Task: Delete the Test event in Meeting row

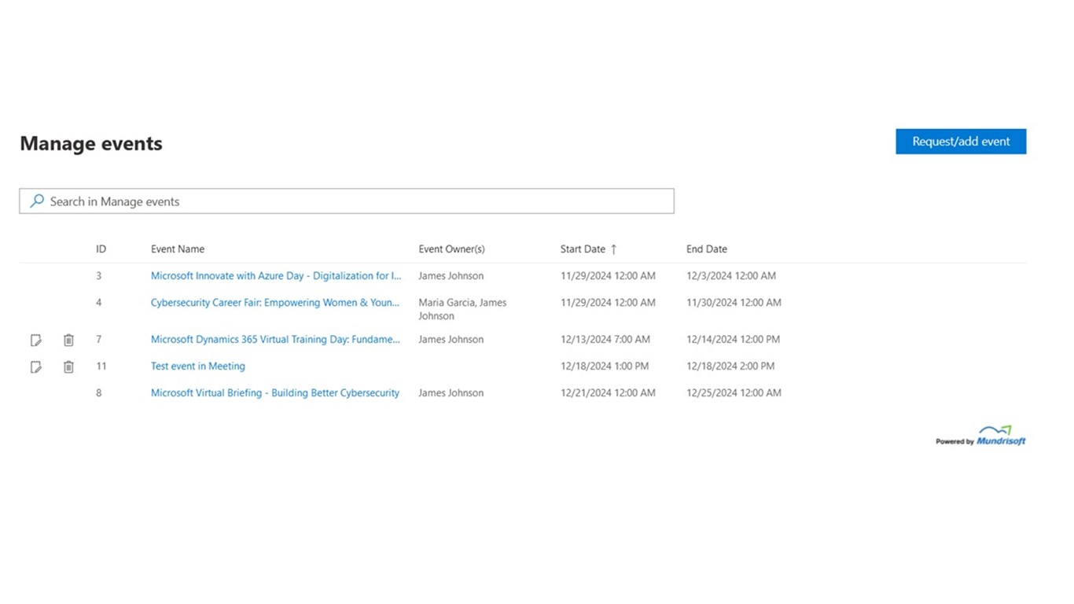Action: pos(68,366)
